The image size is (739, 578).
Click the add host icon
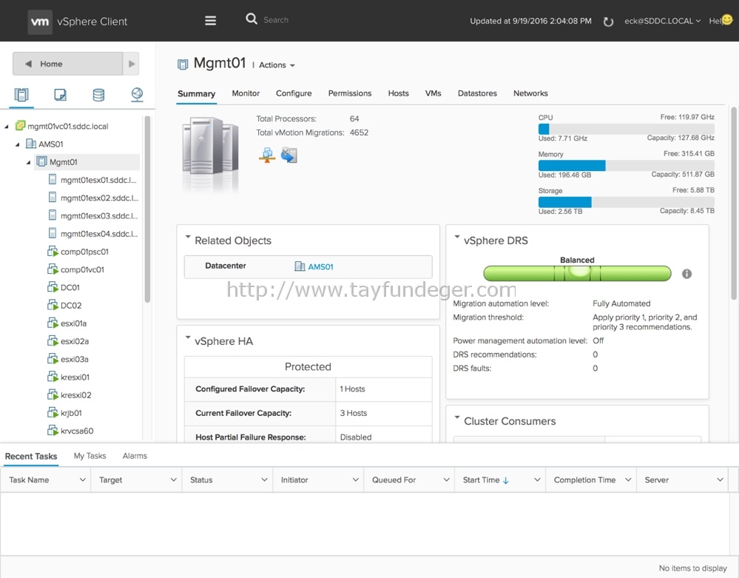click(267, 155)
